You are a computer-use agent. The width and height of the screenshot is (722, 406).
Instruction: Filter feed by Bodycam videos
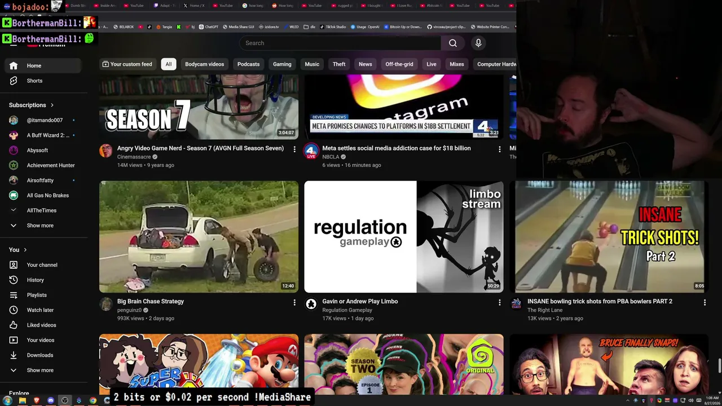pyautogui.click(x=204, y=64)
